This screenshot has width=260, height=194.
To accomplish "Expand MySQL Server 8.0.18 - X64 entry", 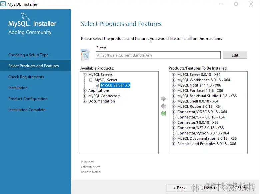I will pyautogui.click(x=173, y=75).
